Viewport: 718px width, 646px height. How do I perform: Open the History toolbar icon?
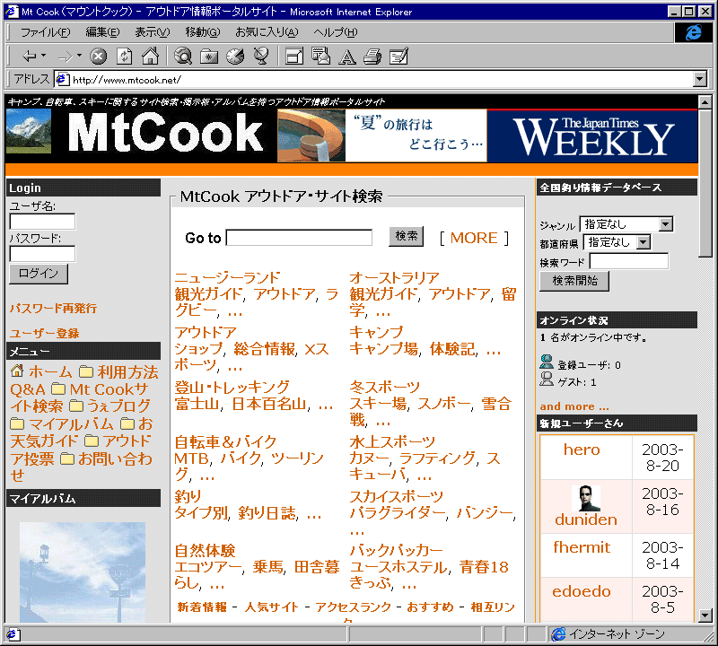[x=235, y=57]
